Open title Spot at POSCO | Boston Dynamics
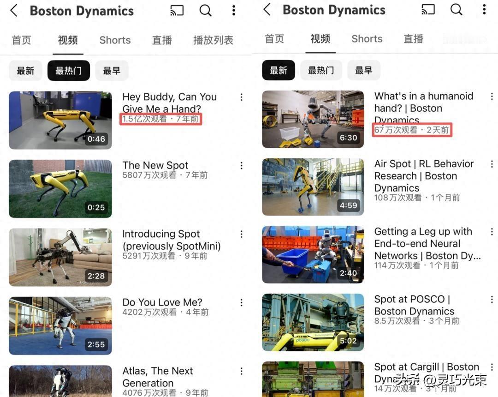The image size is (498, 397). 414,305
